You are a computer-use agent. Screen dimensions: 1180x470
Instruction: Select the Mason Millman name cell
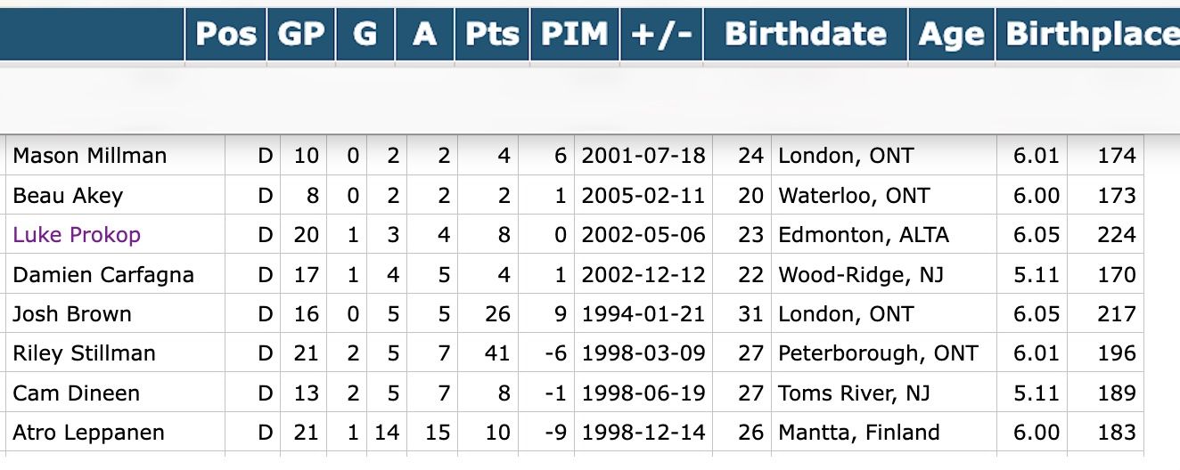[x=89, y=156]
